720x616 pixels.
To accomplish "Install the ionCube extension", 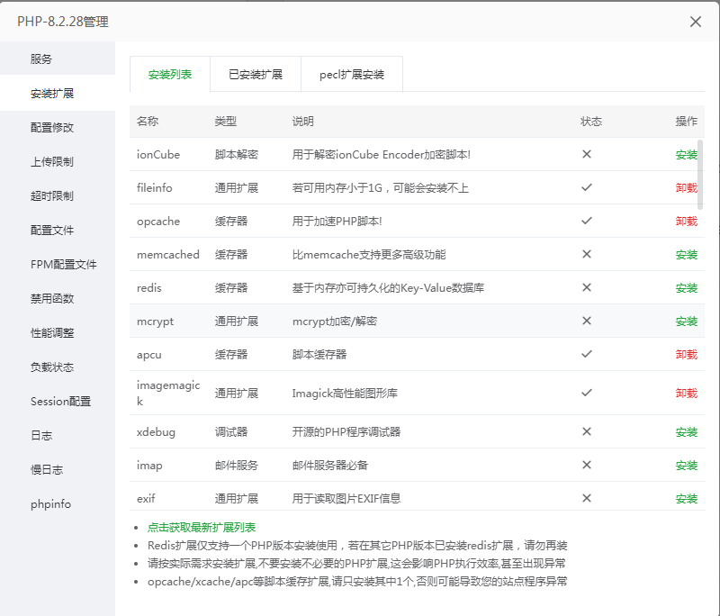I will [687, 155].
